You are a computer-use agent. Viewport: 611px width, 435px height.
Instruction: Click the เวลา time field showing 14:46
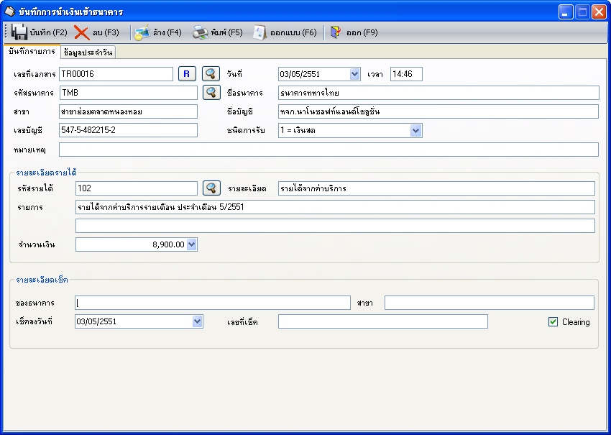(x=406, y=74)
